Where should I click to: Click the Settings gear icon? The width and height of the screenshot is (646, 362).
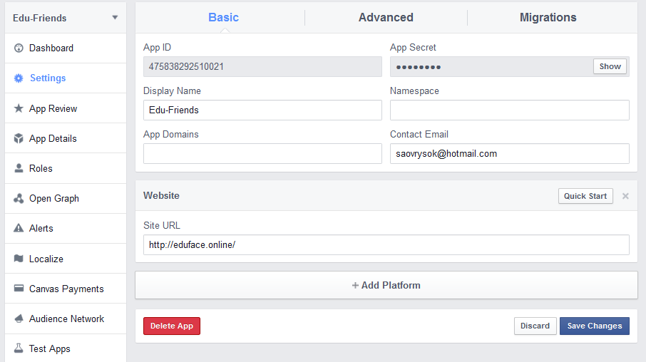coord(19,78)
